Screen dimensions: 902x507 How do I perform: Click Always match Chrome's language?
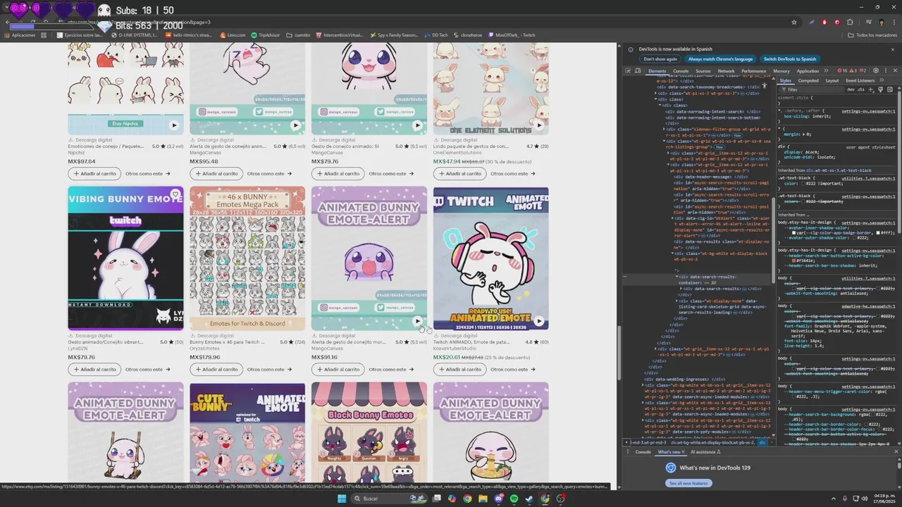pyautogui.click(x=721, y=59)
